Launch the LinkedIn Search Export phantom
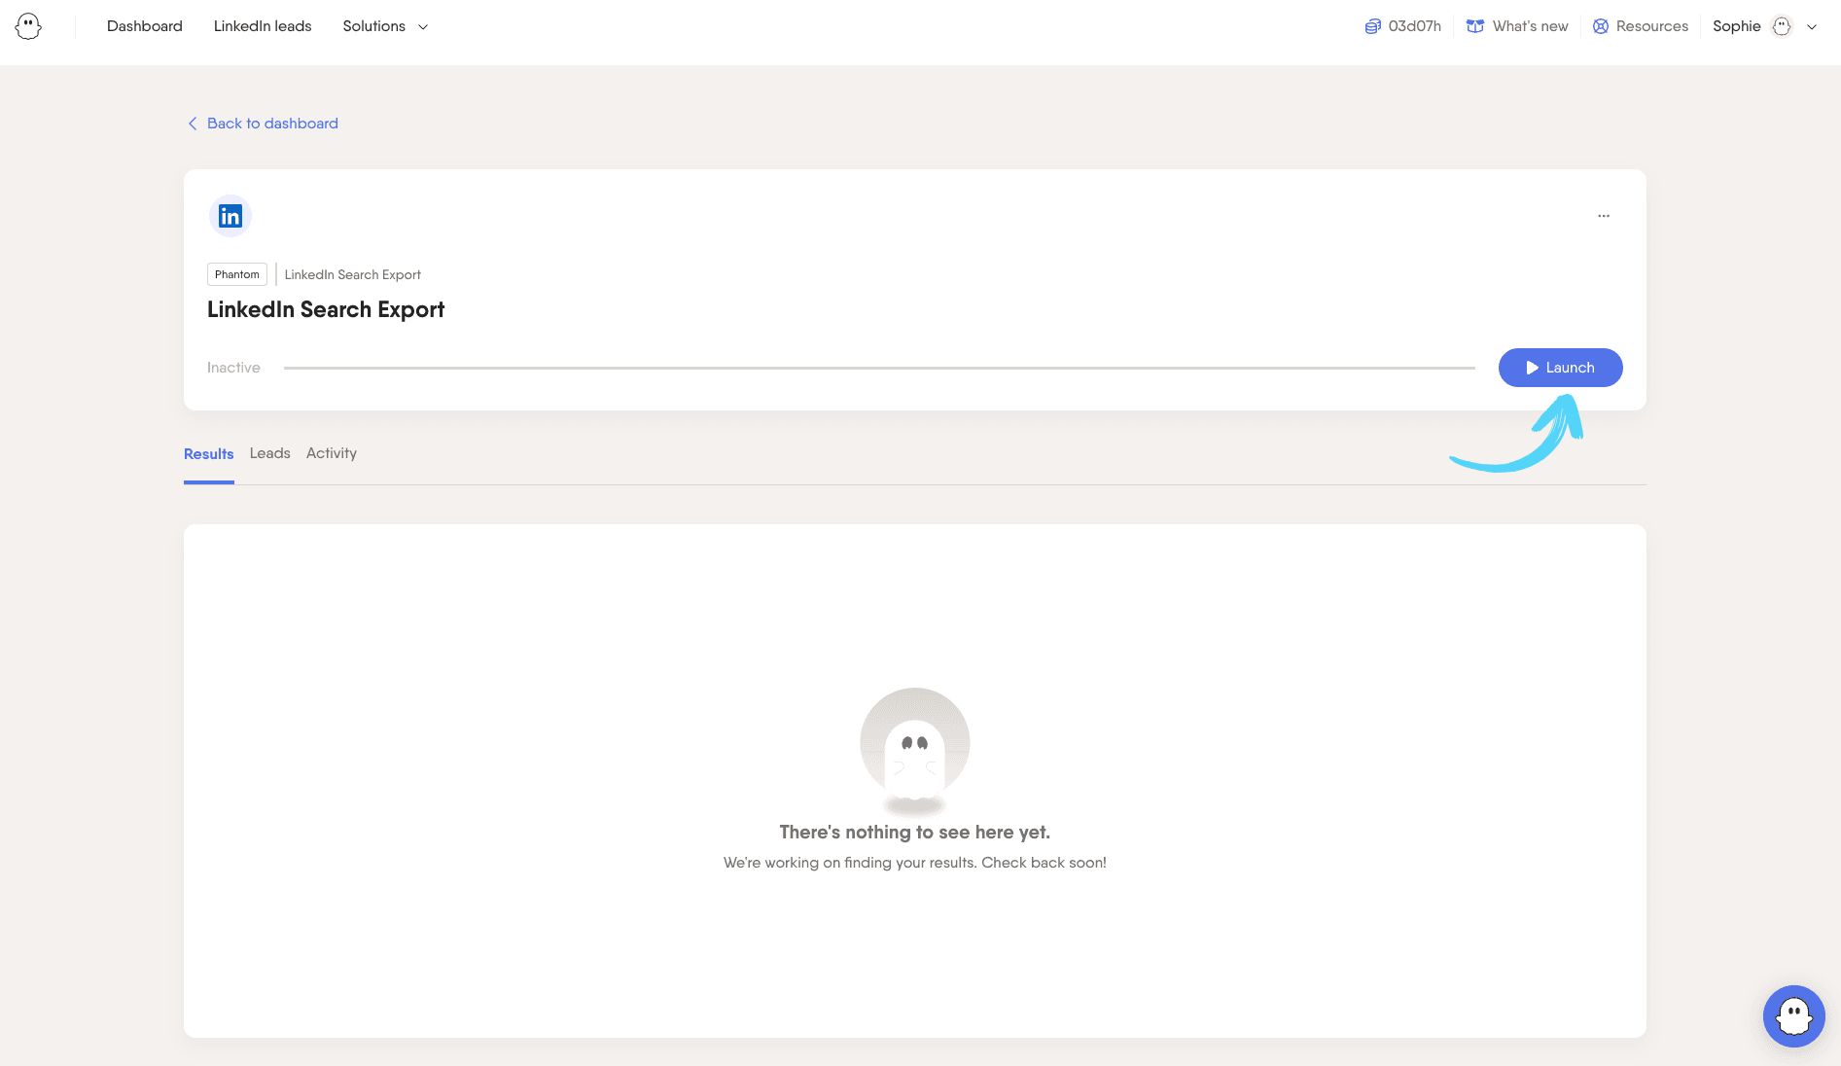This screenshot has height=1066, width=1841. (x=1560, y=368)
